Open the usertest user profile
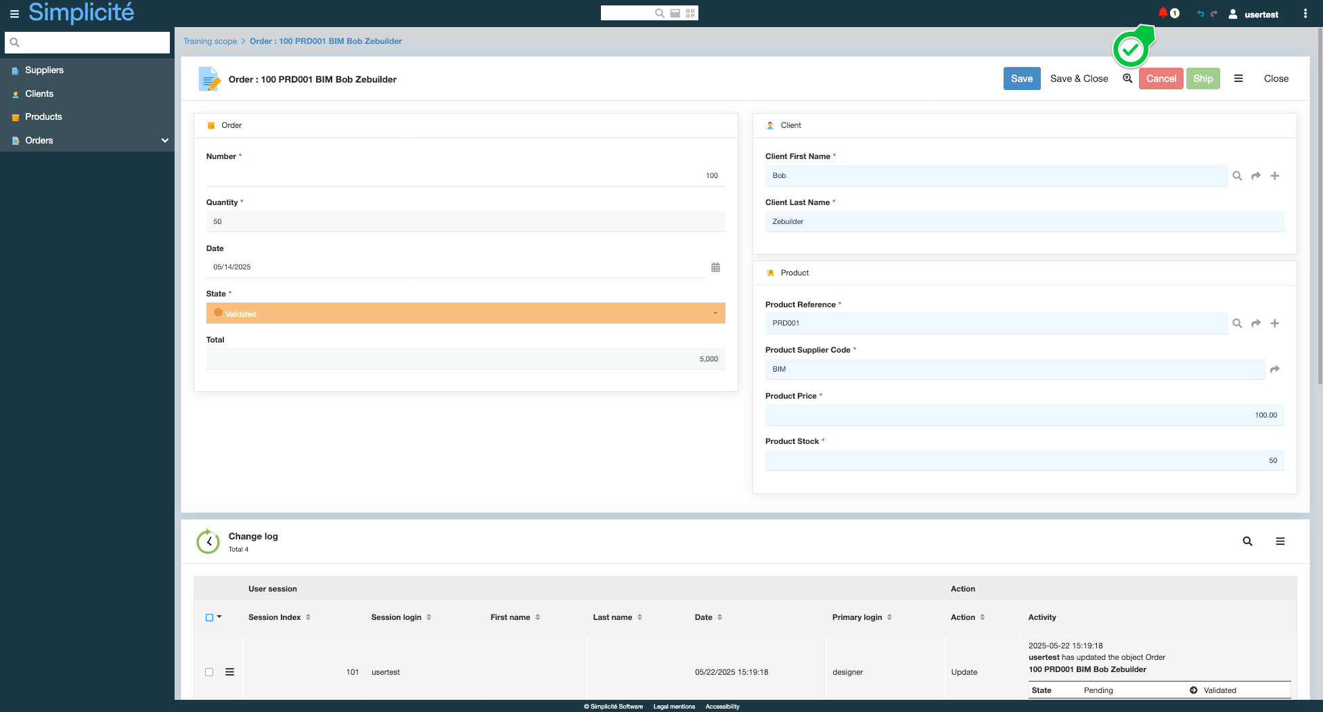Viewport: 1323px width, 712px height. coord(1253,14)
